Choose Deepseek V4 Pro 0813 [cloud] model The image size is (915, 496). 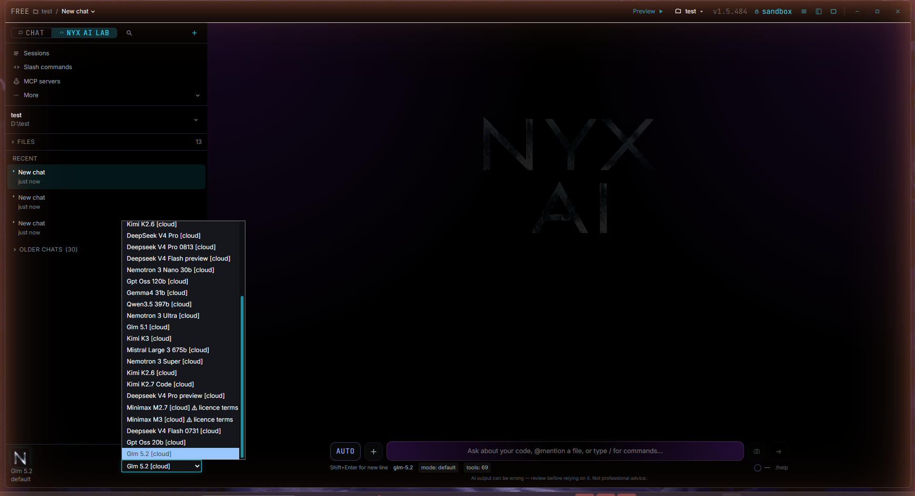pos(181,247)
